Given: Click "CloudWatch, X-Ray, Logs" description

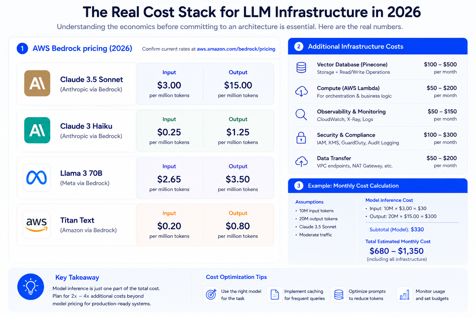Looking at the screenshot, I should (x=345, y=119).
